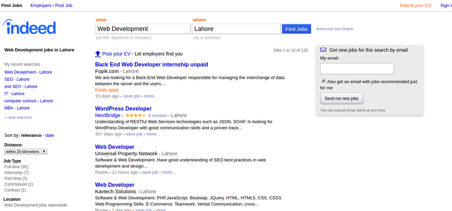The image size is (452, 211).
Task: Uncheck the recommended jobs email checkbox
Action: pos(323,81)
